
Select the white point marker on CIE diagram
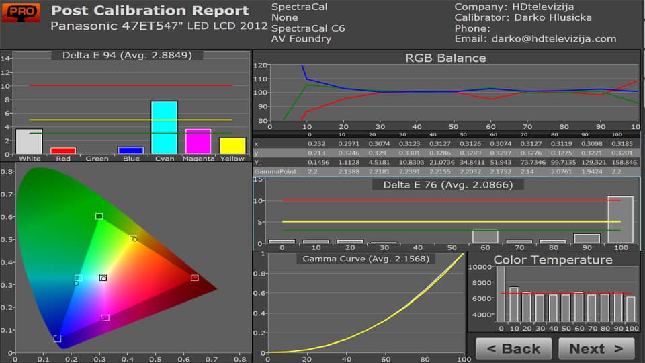click(103, 278)
